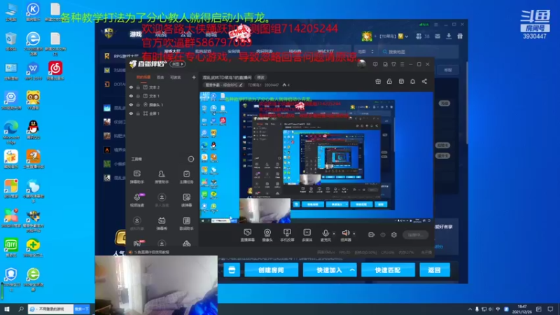This screenshot has height=315, width=560.
Task: Open the DOTA category in platform sidebar
Action: [115, 84]
